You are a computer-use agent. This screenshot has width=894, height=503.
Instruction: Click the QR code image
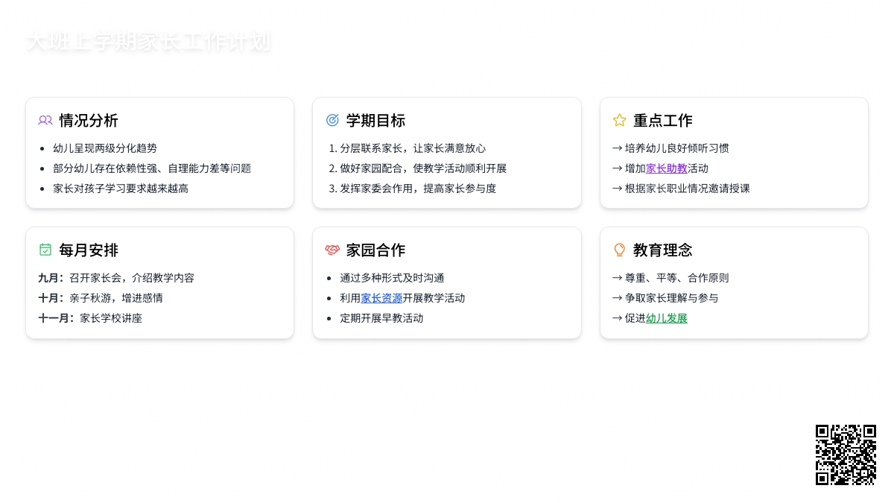point(846,455)
